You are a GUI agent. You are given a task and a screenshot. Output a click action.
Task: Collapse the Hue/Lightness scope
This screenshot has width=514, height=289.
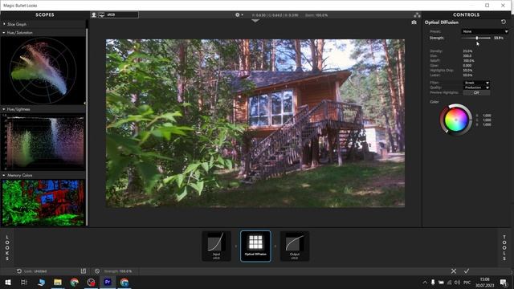[x=4, y=109]
